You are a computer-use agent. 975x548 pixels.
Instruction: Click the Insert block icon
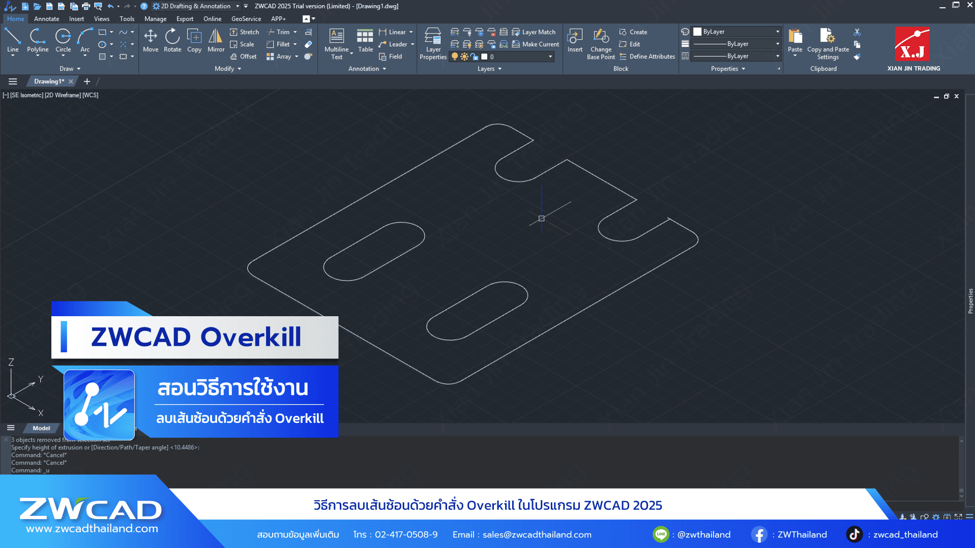click(x=575, y=41)
